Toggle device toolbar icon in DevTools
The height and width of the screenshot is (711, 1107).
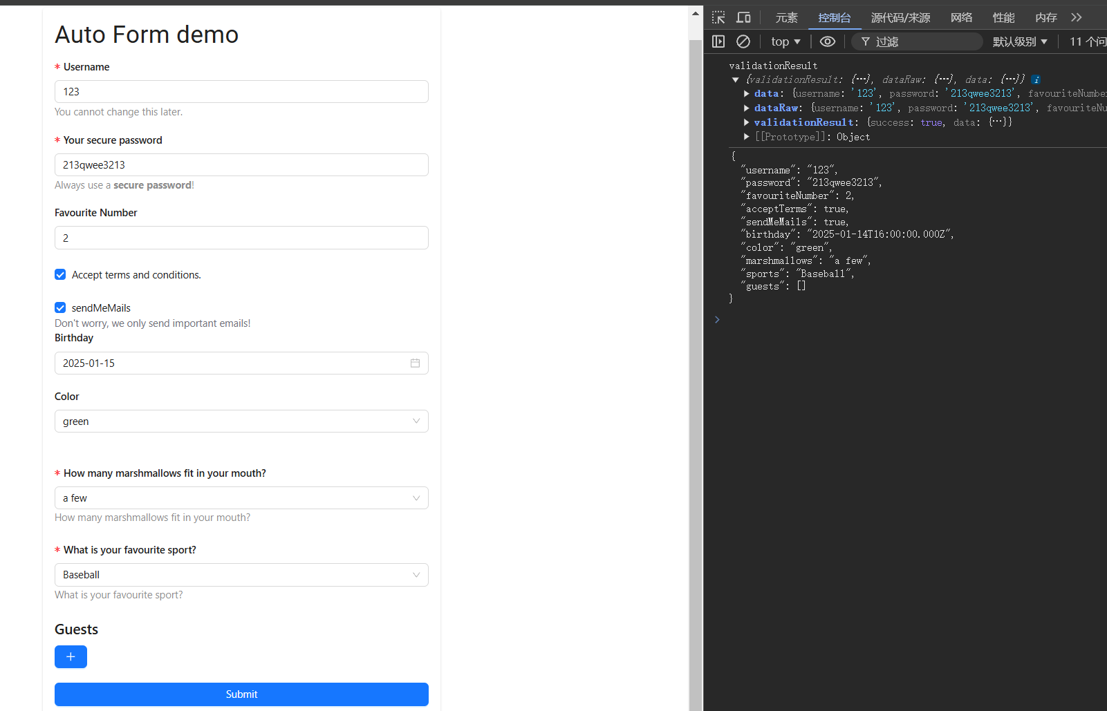click(743, 17)
